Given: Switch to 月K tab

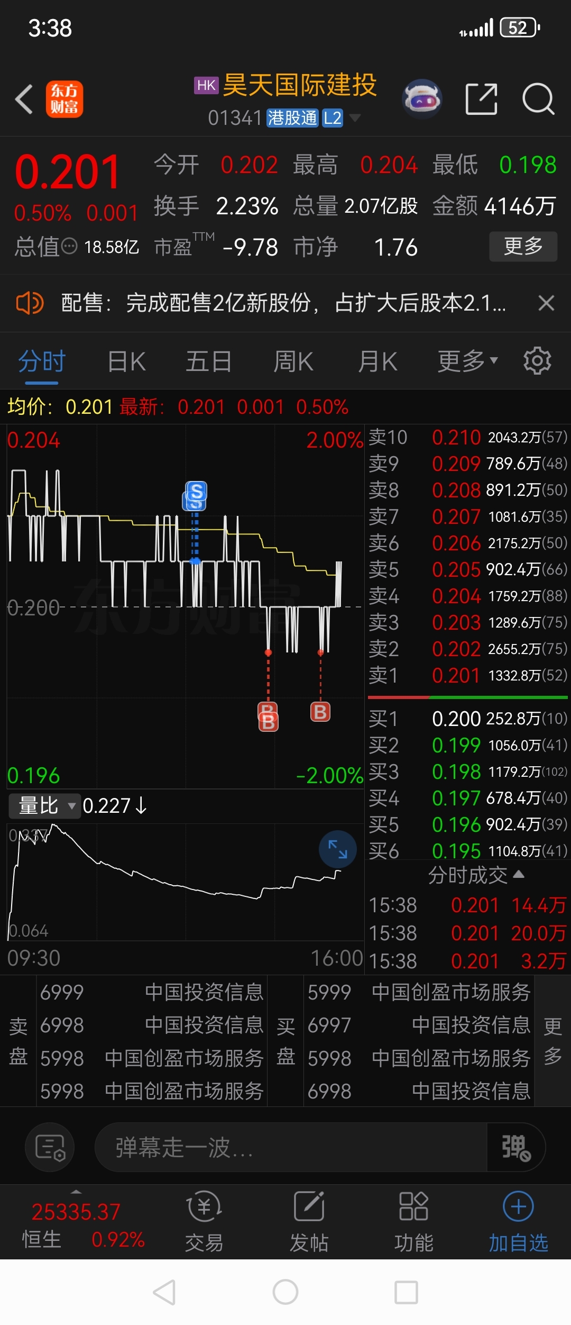Looking at the screenshot, I should tap(377, 361).
